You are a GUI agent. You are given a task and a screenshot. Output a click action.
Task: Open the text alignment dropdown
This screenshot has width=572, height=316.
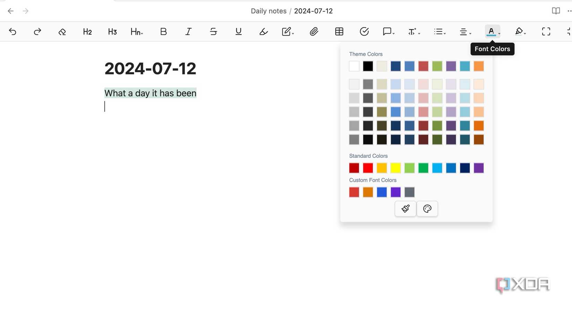(x=465, y=31)
